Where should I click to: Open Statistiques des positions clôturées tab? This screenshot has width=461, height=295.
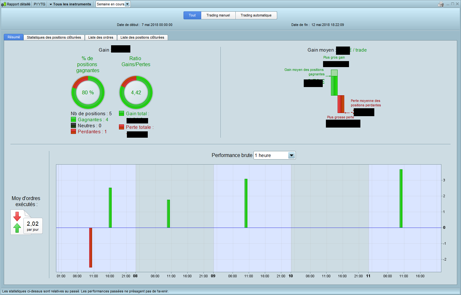point(54,37)
